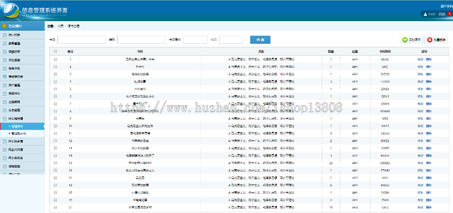Check the checkbox for book number 3
This screenshot has height=213, width=453.
tap(55, 74)
